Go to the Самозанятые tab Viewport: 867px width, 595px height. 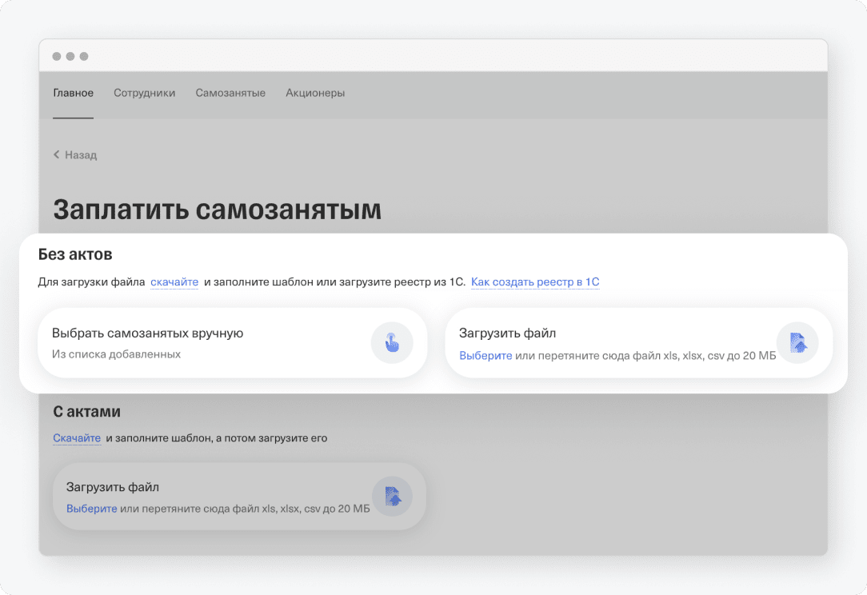tap(230, 93)
